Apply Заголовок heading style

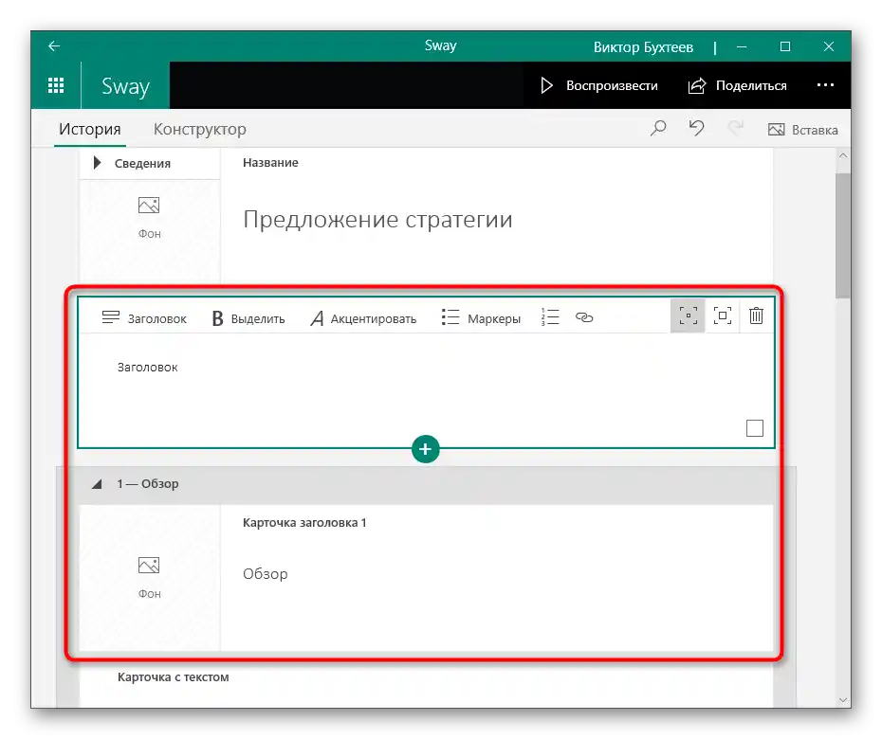point(144,318)
